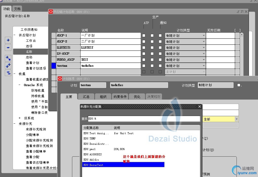258x177 pixels.
Task: Select the 决策规则 tab
Action: point(154,97)
